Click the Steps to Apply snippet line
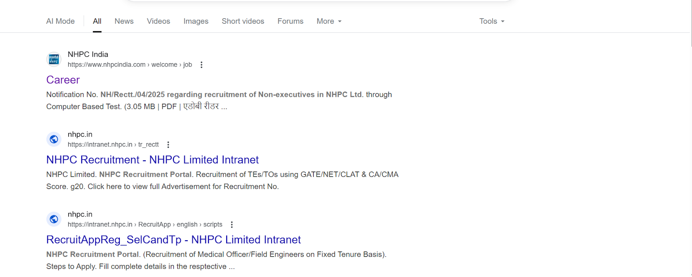This screenshot has width=692, height=277. point(141,267)
